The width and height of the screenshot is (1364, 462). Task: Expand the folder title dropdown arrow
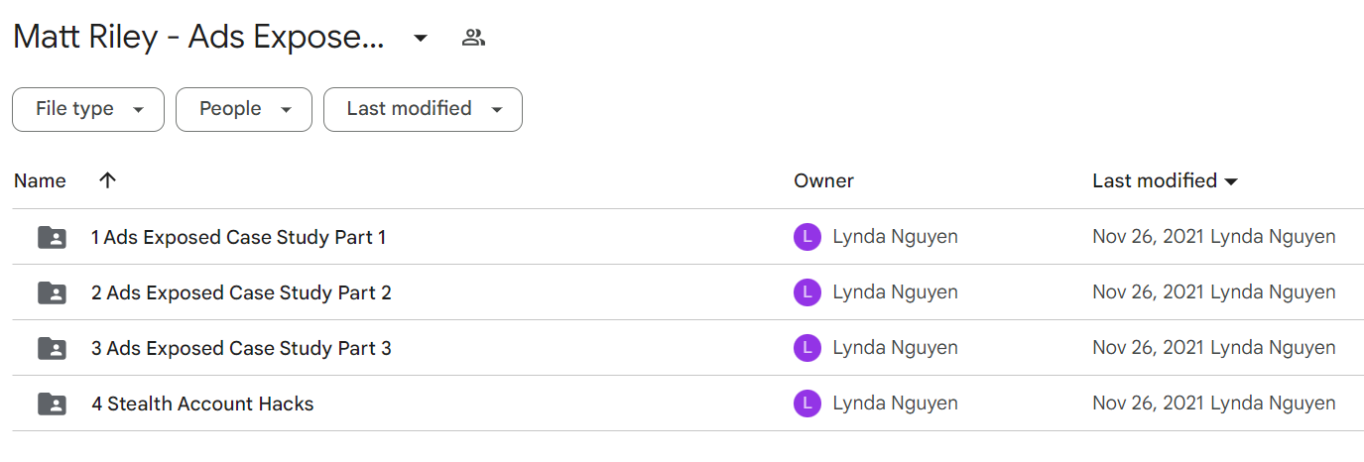(421, 39)
